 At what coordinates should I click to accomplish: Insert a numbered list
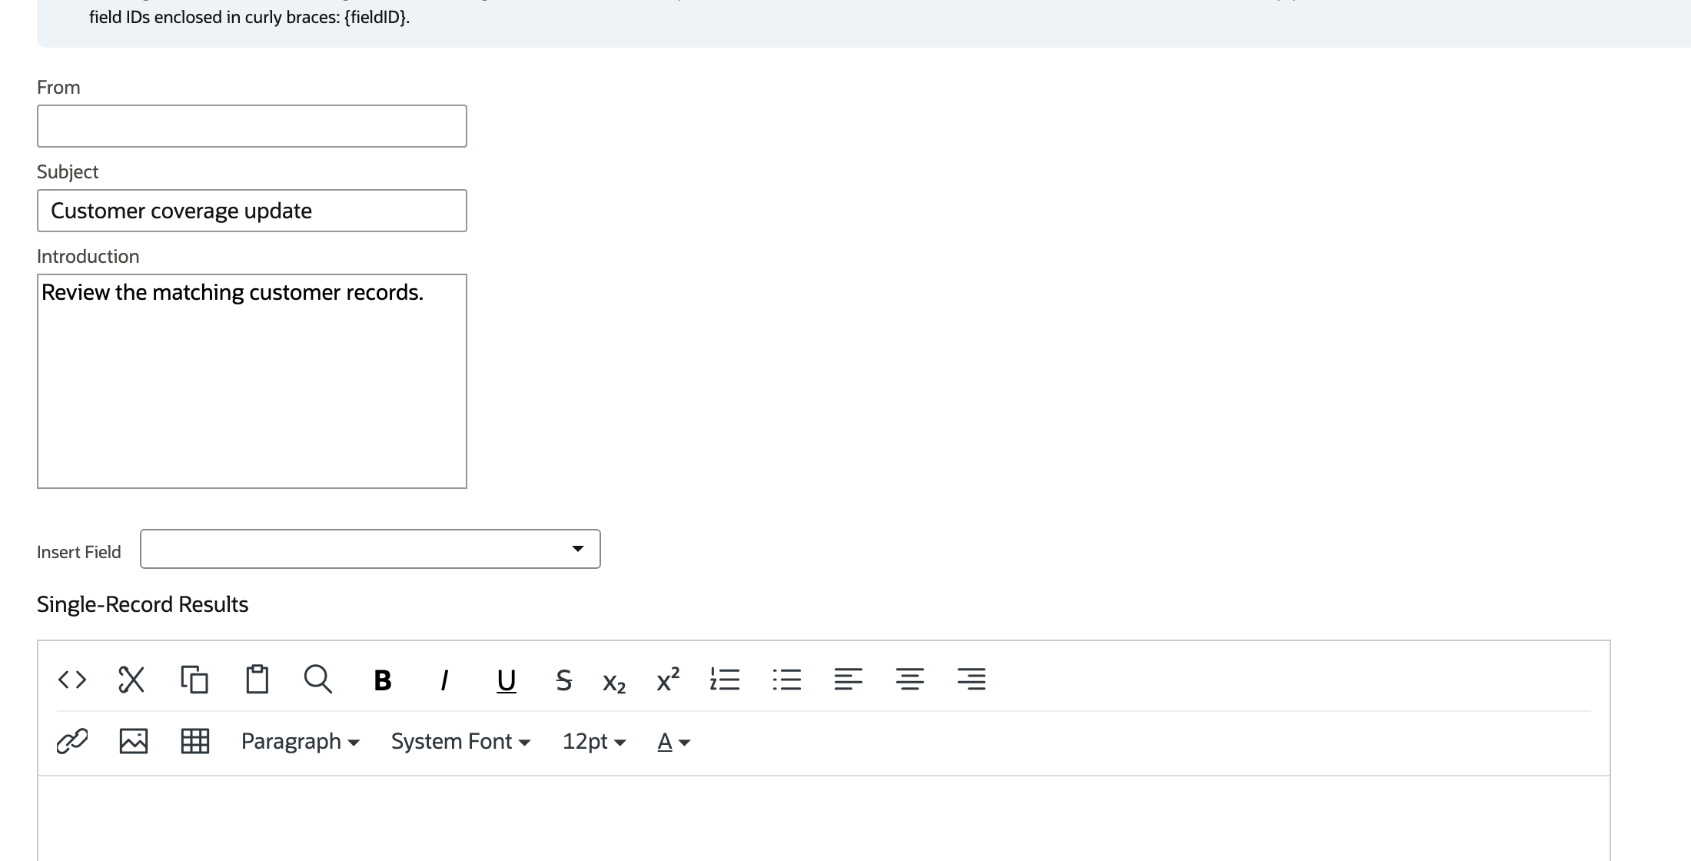[725, 680]
